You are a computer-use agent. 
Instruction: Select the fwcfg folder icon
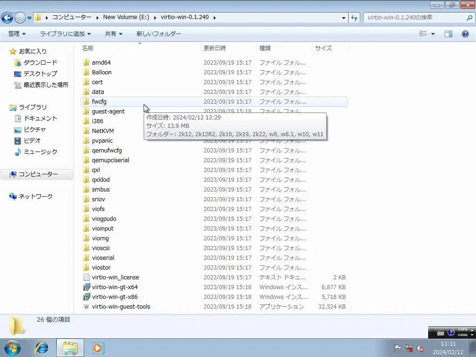click(86, 102)
